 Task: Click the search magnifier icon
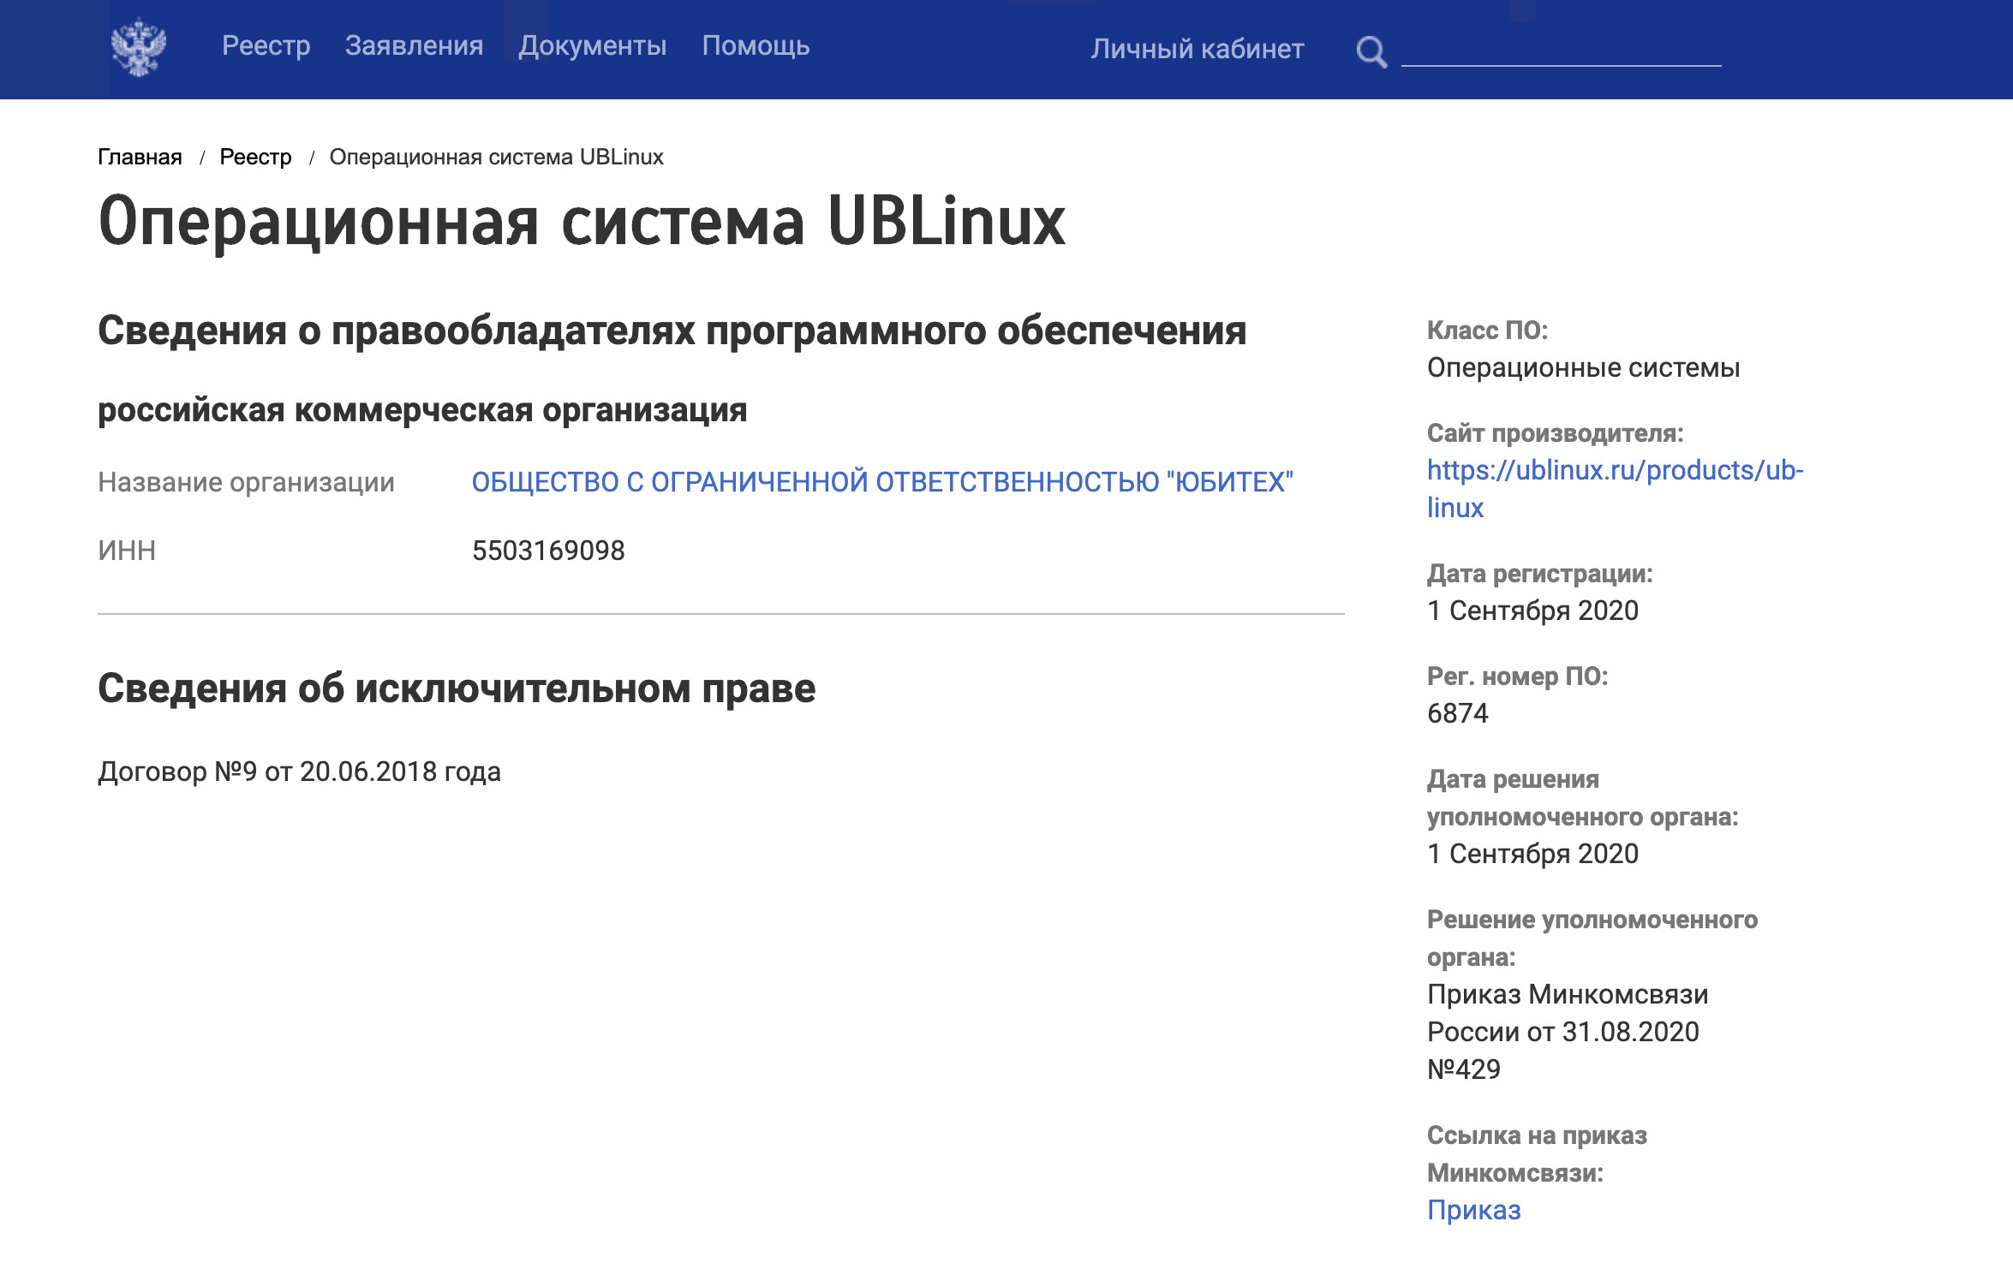1371,51
